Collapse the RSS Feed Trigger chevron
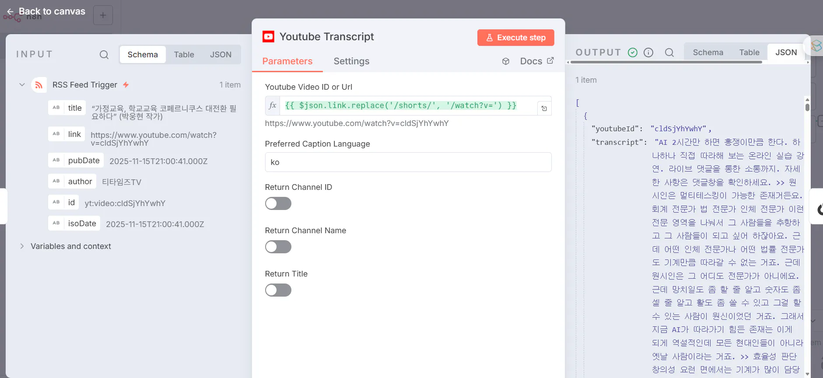Screen dimensions: 823x378 [22, 85]
